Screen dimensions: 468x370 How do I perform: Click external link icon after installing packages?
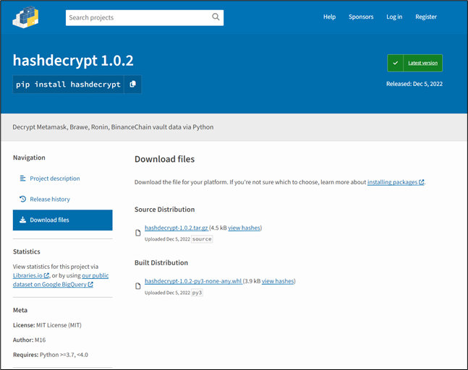[x=421, y=182]
